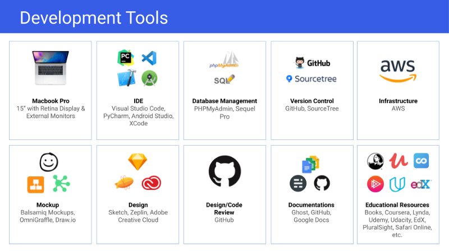Click the Documentations heading

coord(311,205)
